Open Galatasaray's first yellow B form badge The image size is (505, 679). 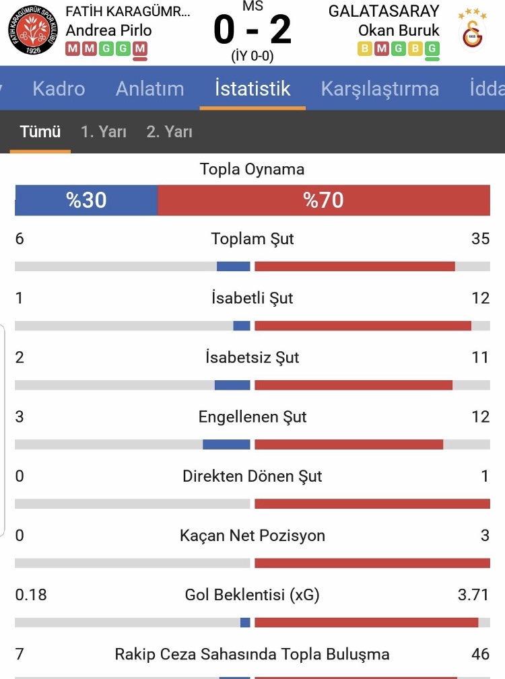tap(365, 49)
